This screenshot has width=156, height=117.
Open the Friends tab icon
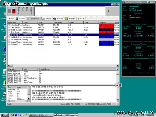pos(66,19)
